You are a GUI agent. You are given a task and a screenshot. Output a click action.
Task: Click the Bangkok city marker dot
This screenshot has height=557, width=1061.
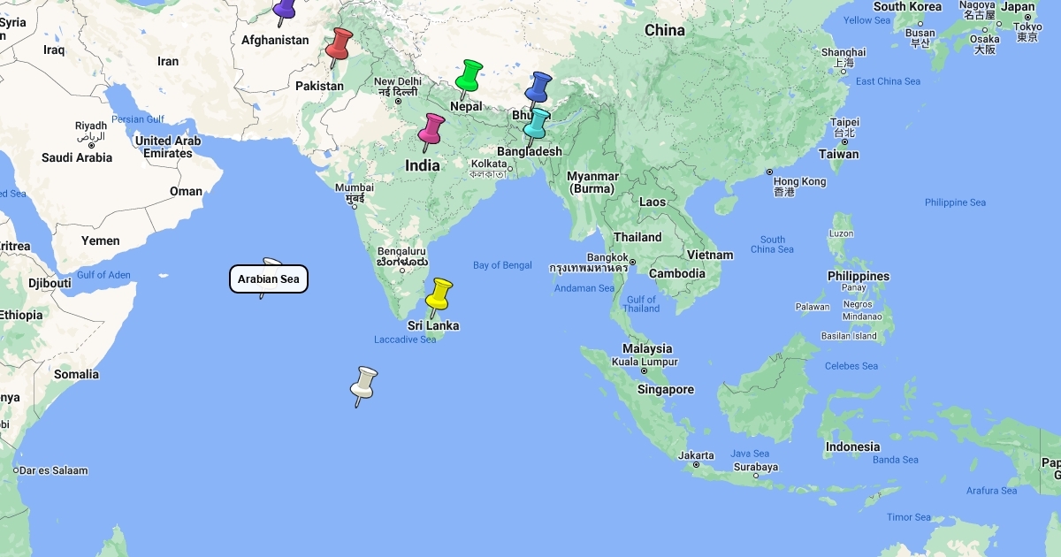click(633, 262)
